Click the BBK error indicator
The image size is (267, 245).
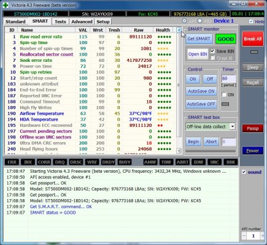pyautogui.click(x=231, y=162)
